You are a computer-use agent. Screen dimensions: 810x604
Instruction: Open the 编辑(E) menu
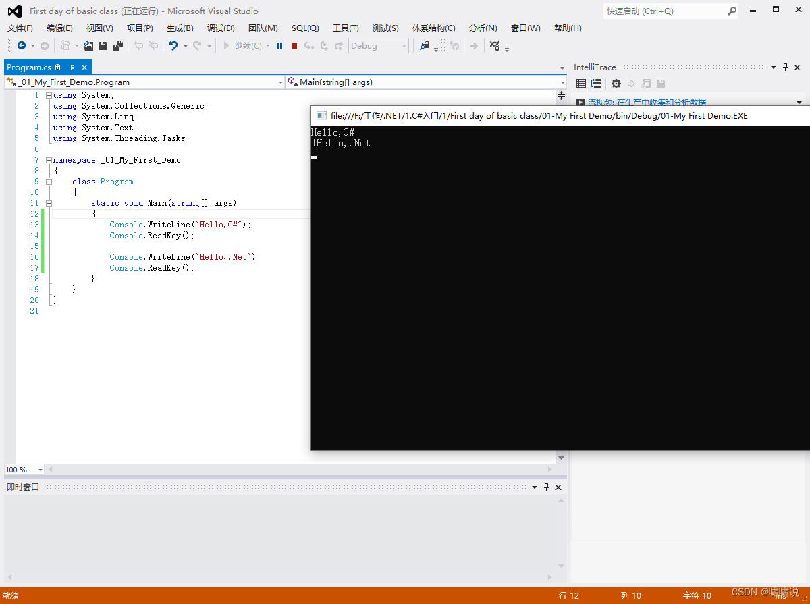point(59,28)
